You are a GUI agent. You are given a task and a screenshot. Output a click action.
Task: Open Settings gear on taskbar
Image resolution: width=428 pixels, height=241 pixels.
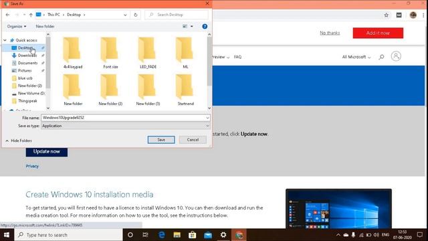pos(223,235)
